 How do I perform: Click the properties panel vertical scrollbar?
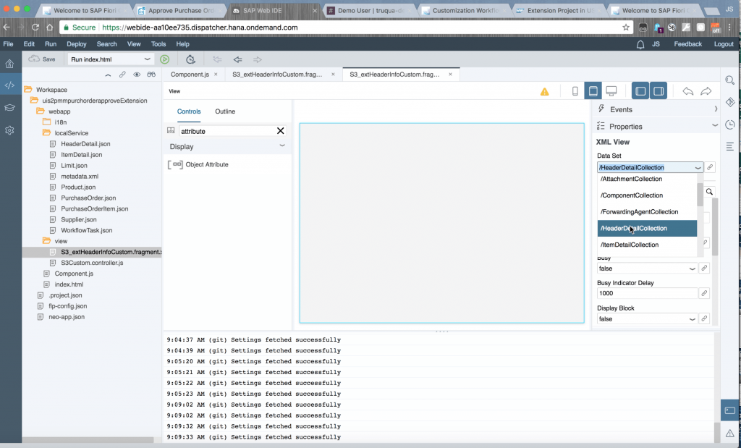pos(715,227)
